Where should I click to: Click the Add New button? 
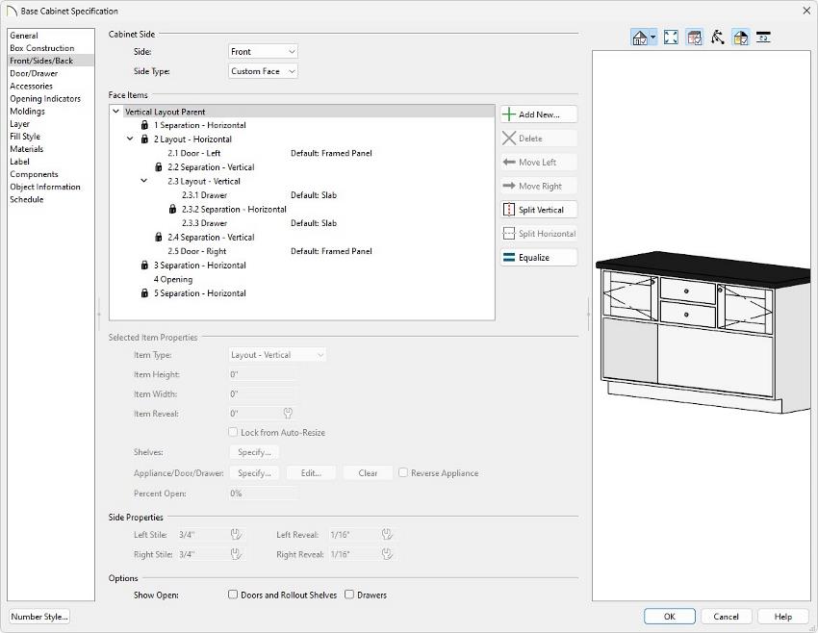(x=538, y=114)
